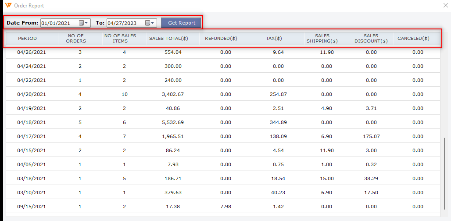This screenshot has width=451, height=221.
Task: Click the sales items count 10
Action: [124, 94]
